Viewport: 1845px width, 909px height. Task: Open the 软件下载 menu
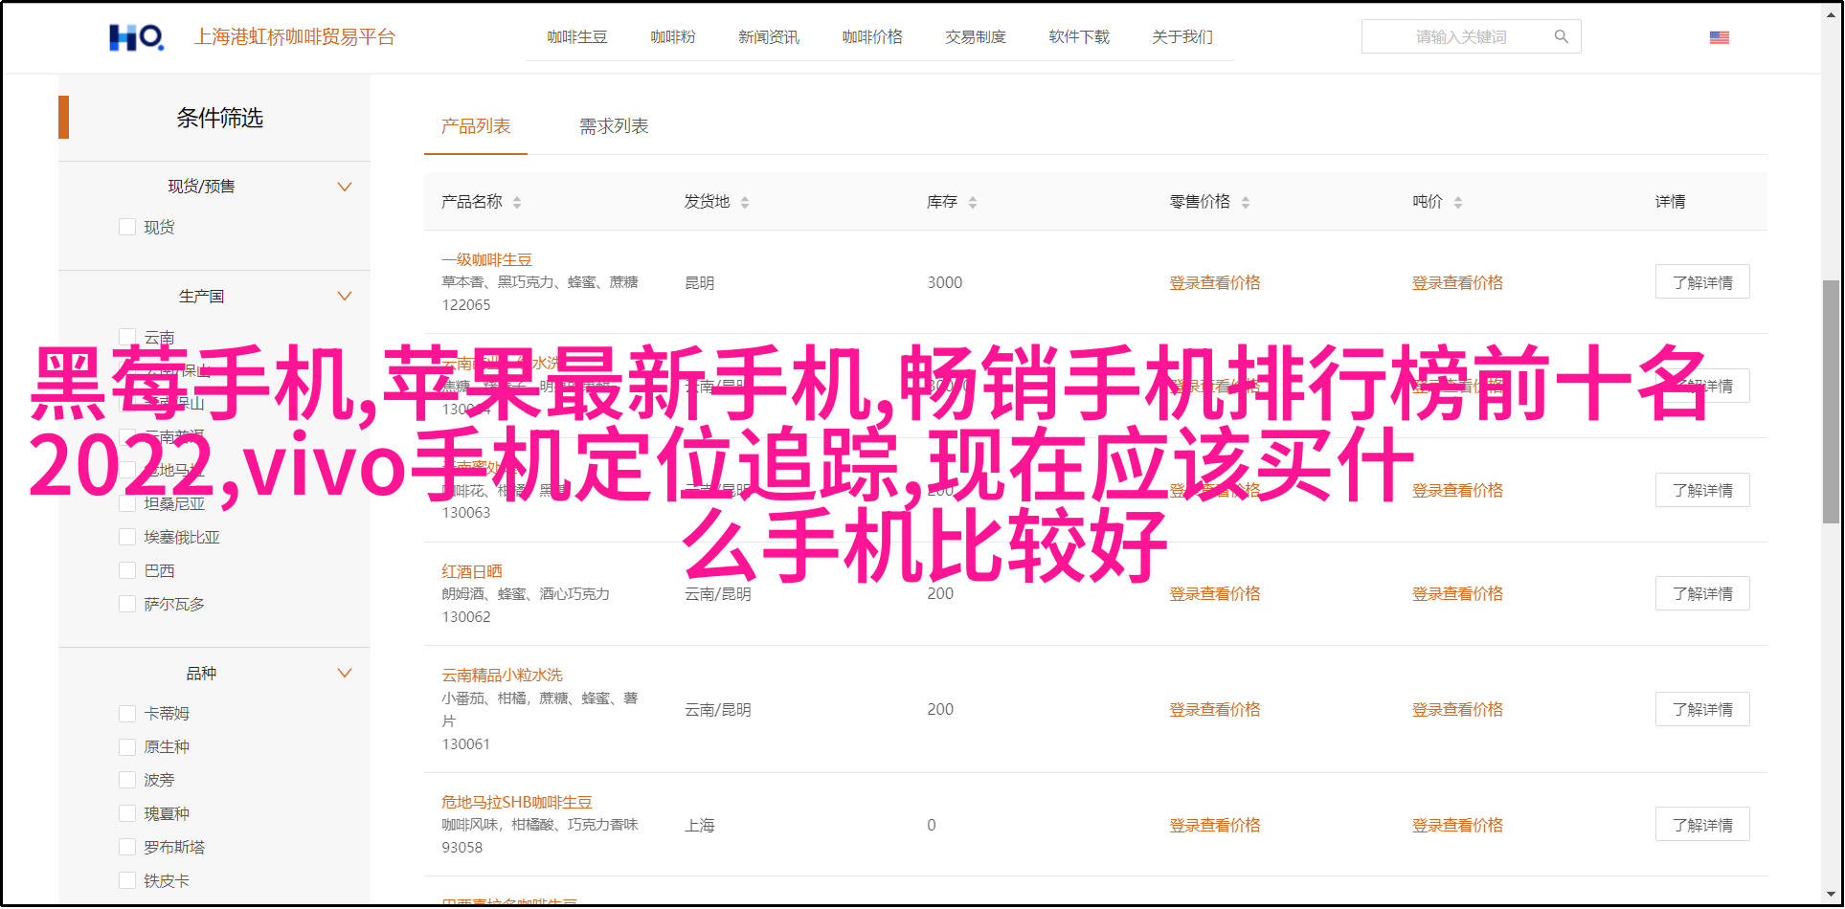1079,37
